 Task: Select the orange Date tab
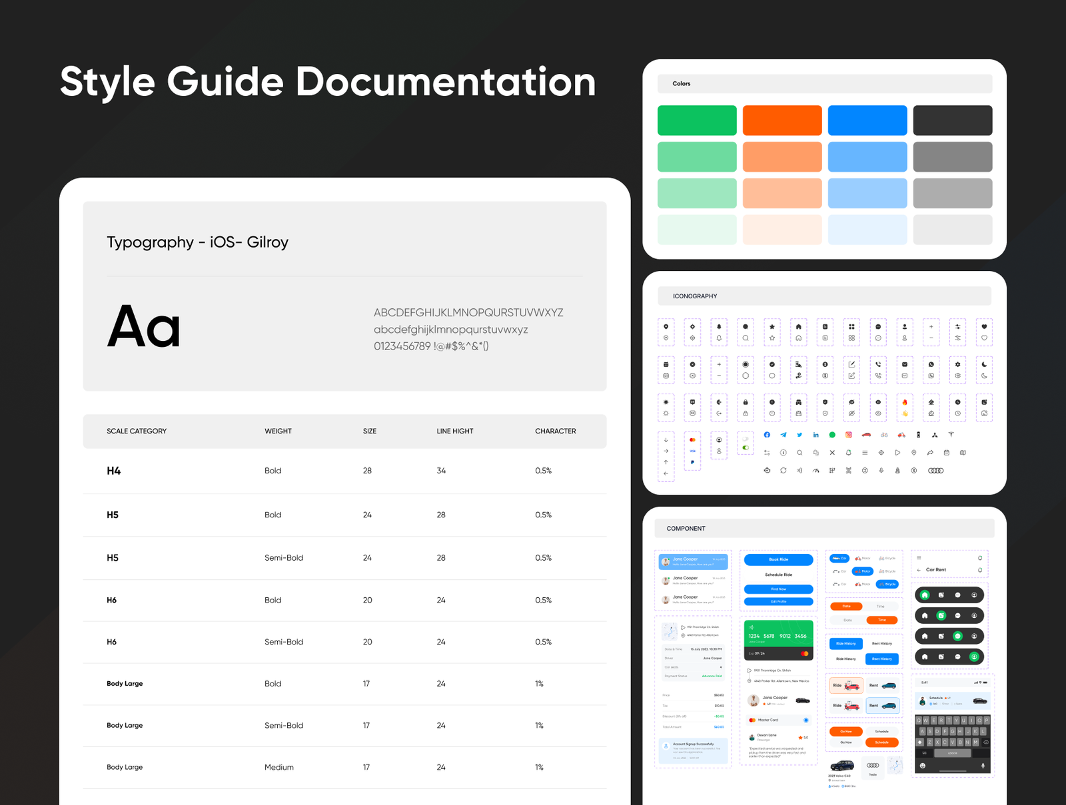click(x=846, y=606)
